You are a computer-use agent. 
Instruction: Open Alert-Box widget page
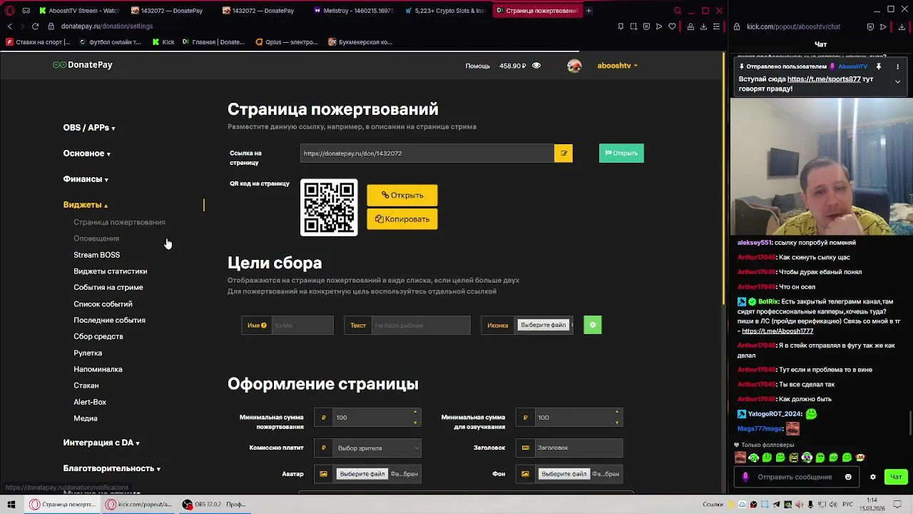click(x=90, y=402)
